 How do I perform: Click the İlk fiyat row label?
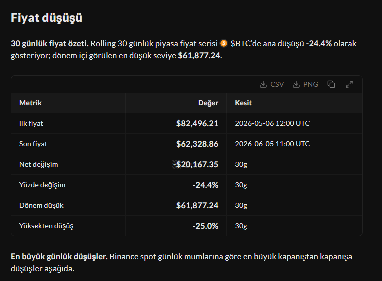31,123
